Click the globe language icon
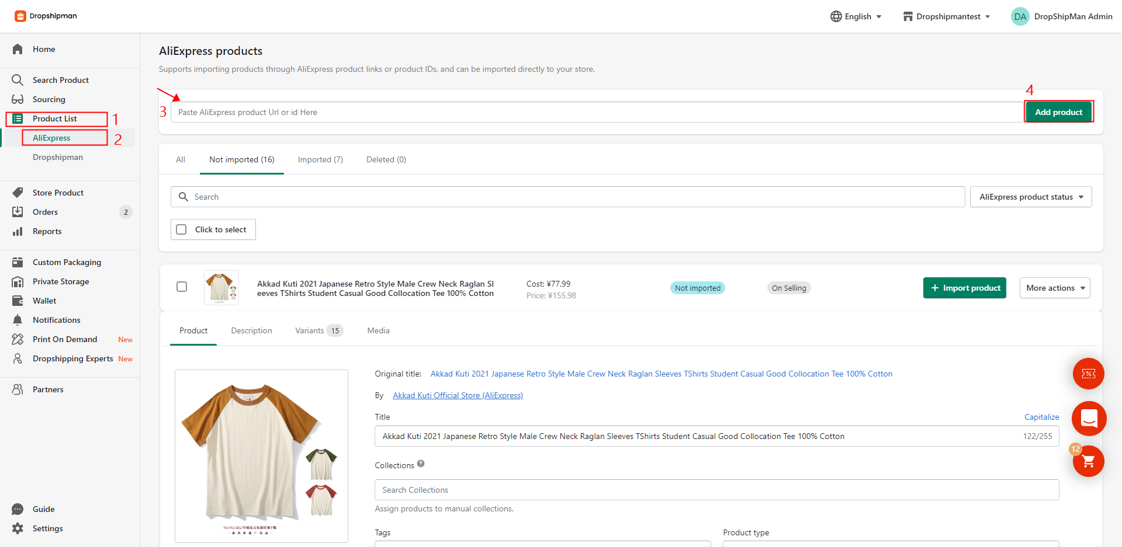This screenshot has height=547, width=1122. (x=836, y=16)
